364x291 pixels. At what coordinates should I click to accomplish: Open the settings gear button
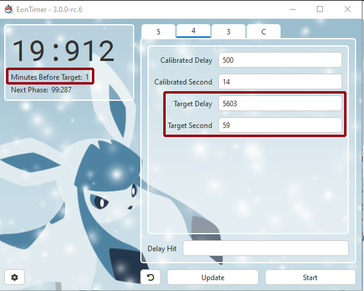[15, 277]
